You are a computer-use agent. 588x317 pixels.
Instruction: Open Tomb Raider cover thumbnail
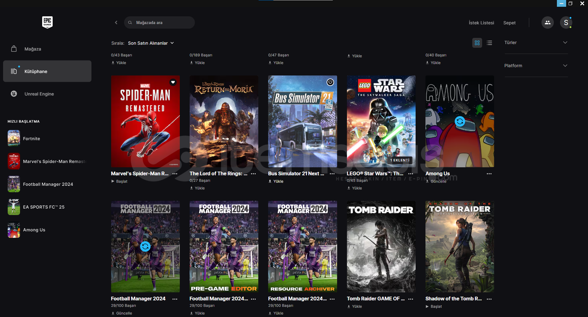[381, 246]
